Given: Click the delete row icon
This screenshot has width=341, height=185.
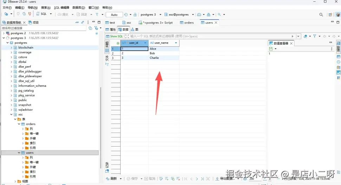Looking at the screenshot, I should click(x=178, y=179).
